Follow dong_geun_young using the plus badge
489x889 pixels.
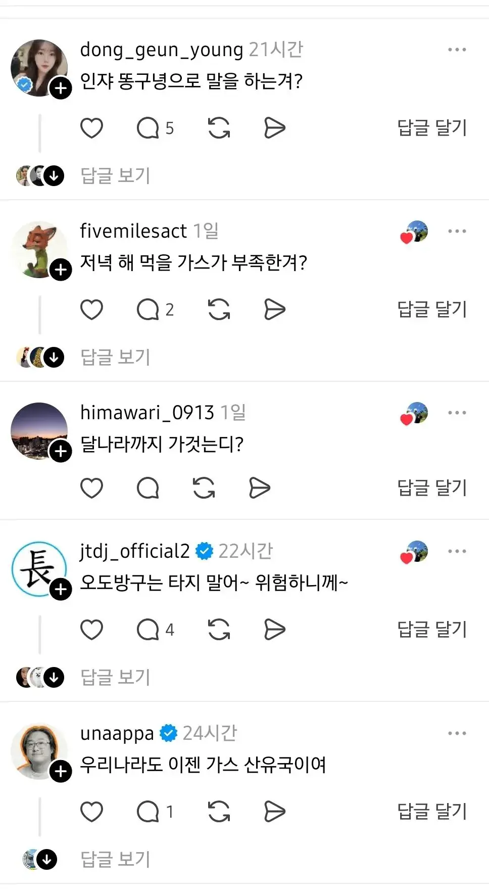61,88
